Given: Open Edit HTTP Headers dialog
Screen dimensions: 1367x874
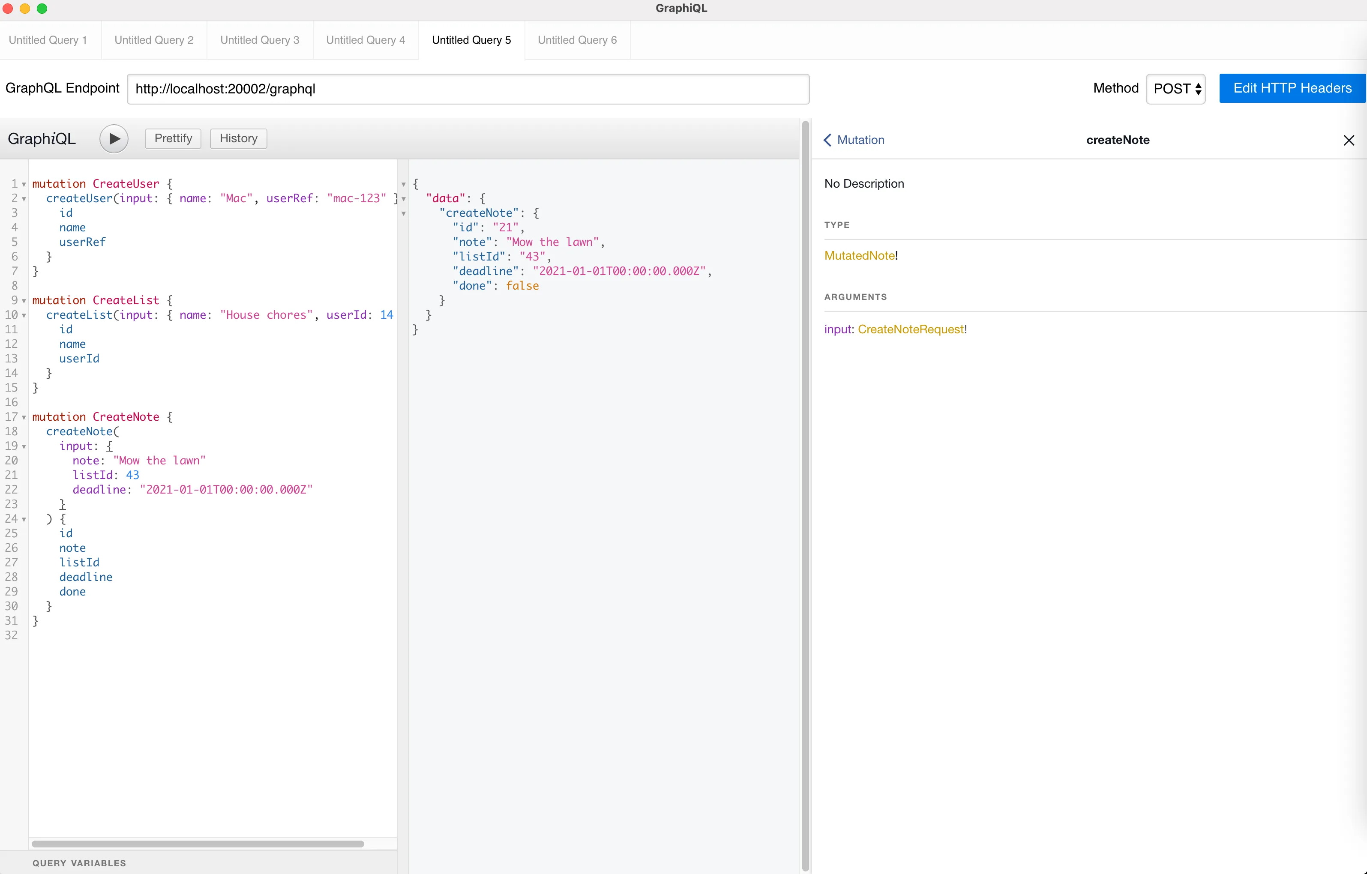Looking at the screenshot, I should point(1292,89).
